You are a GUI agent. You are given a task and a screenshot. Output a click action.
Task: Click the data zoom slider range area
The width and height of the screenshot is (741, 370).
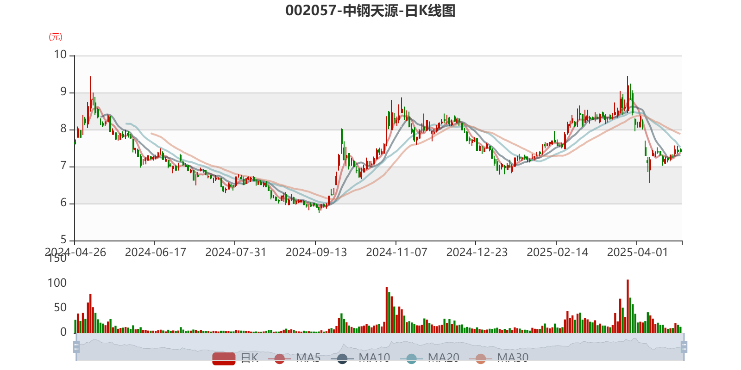380,347
